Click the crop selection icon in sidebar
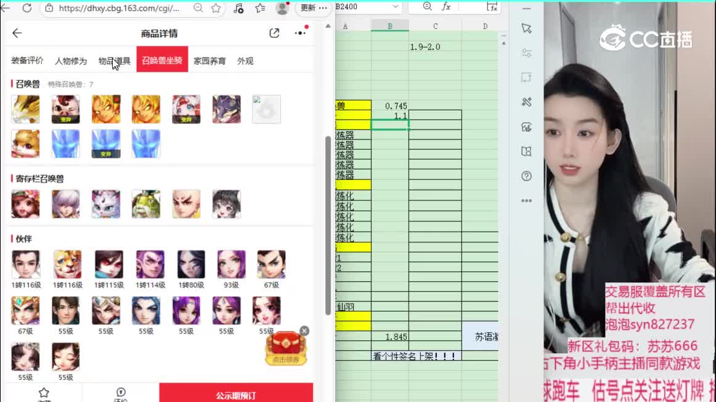The height and width of the screenshot is (402, 716). pos(526,78)
